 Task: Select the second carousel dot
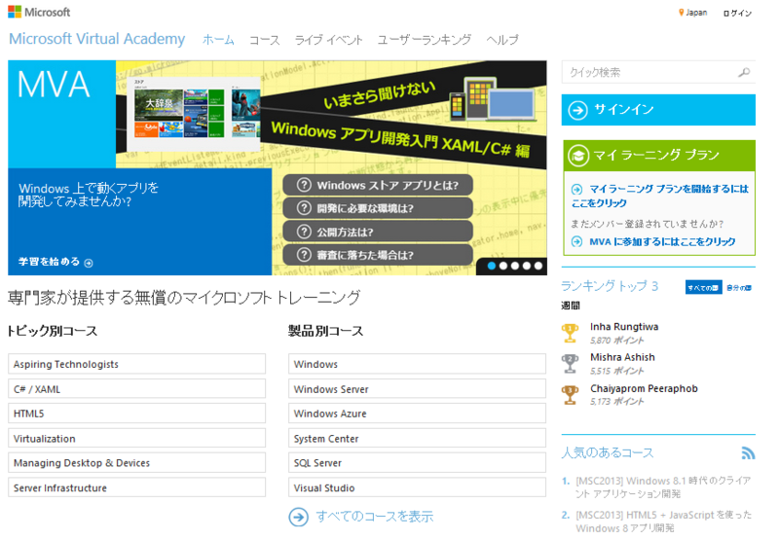pyautogui.click(x=503, y=266)
